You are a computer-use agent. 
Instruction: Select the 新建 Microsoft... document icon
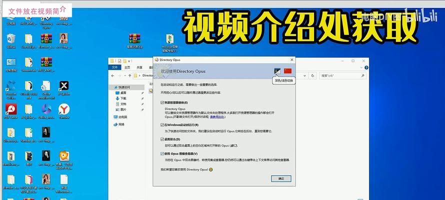tap(64, 183)
